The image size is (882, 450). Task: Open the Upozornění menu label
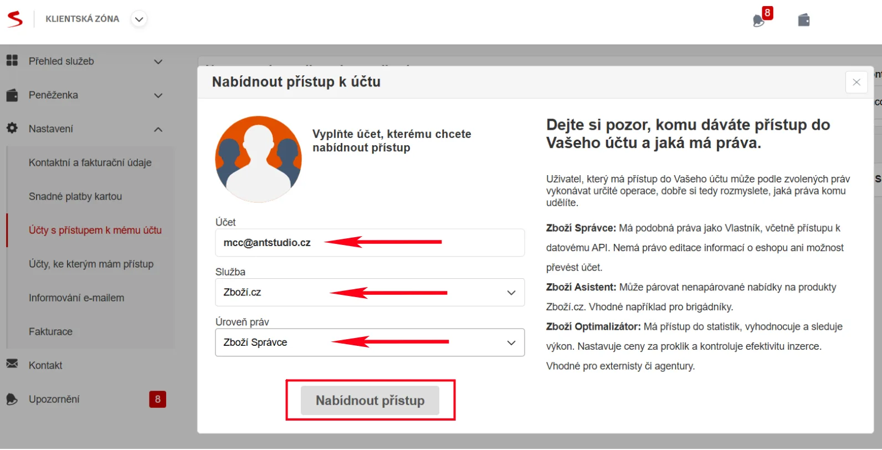54,399
